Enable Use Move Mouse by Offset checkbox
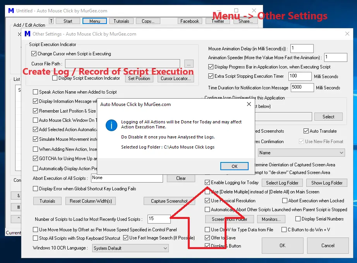Viewport: 357px width, 263px height. (35, 230)
